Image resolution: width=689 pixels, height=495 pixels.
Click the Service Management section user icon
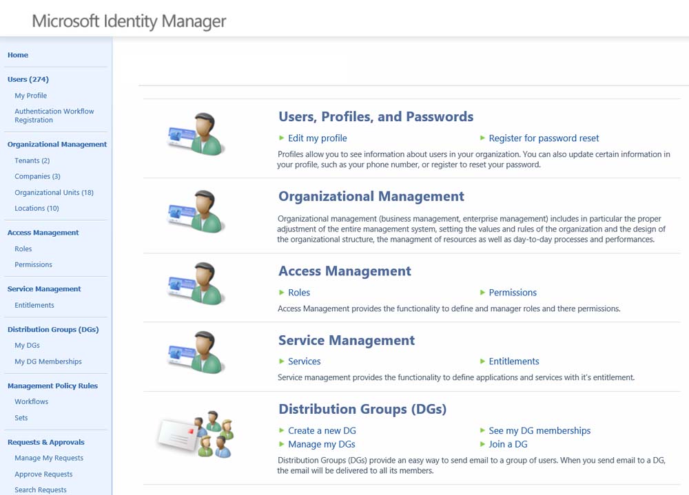[196, 352]
